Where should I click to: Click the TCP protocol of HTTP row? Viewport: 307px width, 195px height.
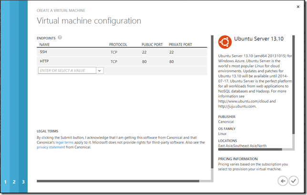[114, 62]
